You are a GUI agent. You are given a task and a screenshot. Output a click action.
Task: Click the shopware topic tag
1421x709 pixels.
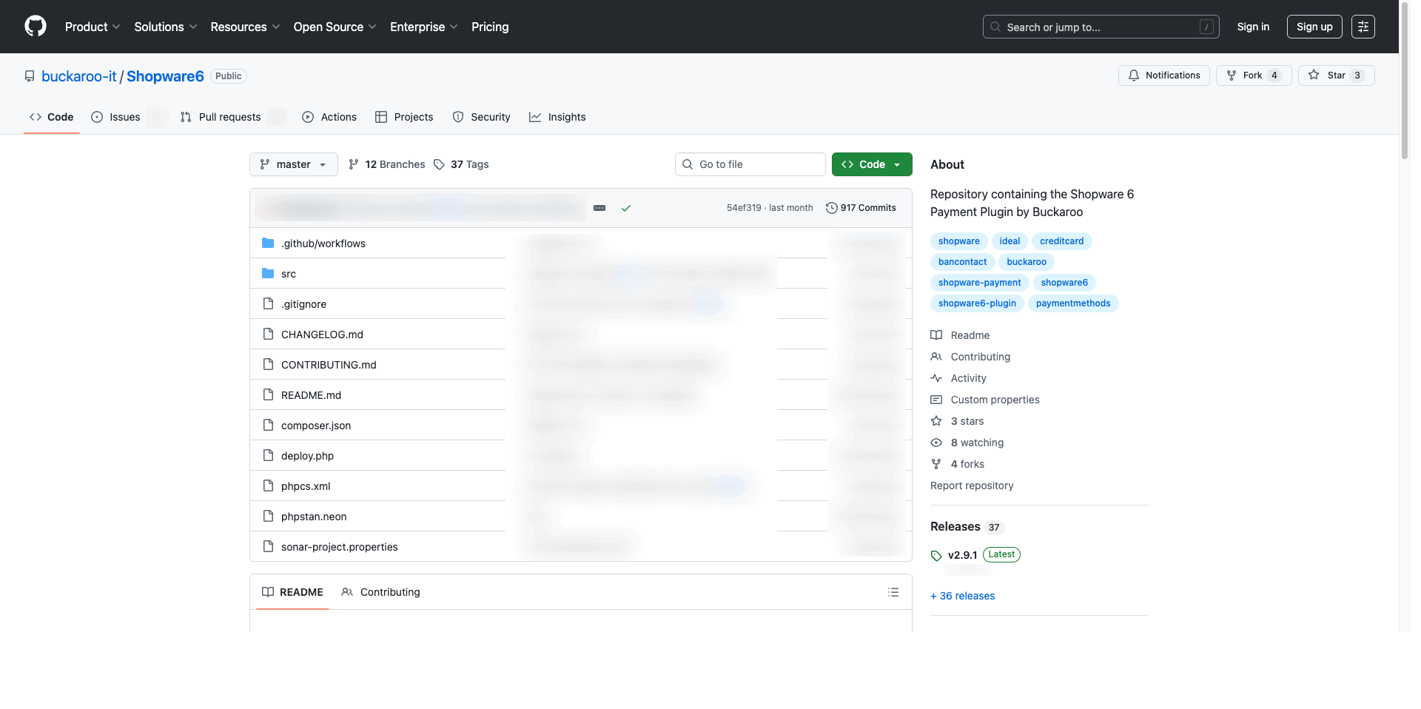[958, 241]
